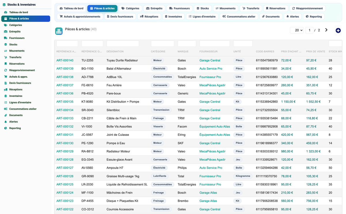Open supplier link Auto Service Pro for ART-000139
Image resolution: width=346 pixels, height=214 pixels.
click(x=211, y=69)
